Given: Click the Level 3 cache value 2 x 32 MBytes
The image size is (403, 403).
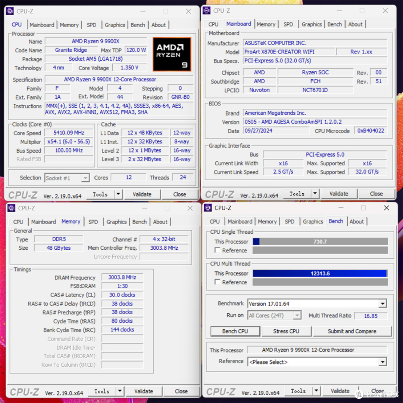Looking at the screenshot, I should pyautogui.click(x=145, y=159).
